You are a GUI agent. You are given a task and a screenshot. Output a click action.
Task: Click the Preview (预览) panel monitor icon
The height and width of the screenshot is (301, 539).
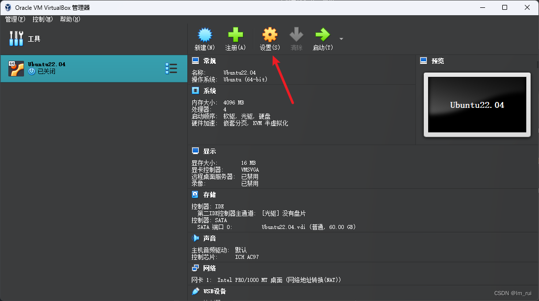424,61
